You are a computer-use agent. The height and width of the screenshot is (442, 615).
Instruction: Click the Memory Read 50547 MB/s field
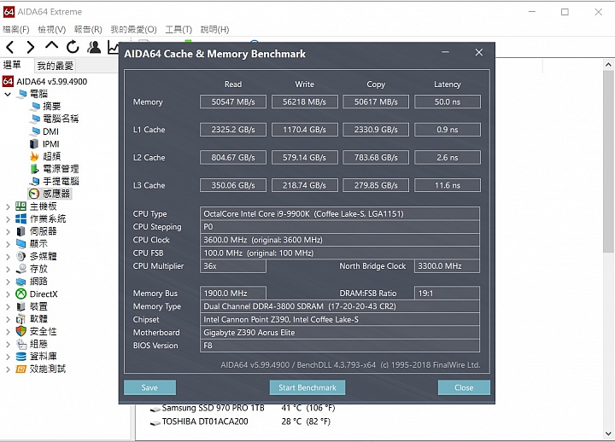[x=233, y=102]
